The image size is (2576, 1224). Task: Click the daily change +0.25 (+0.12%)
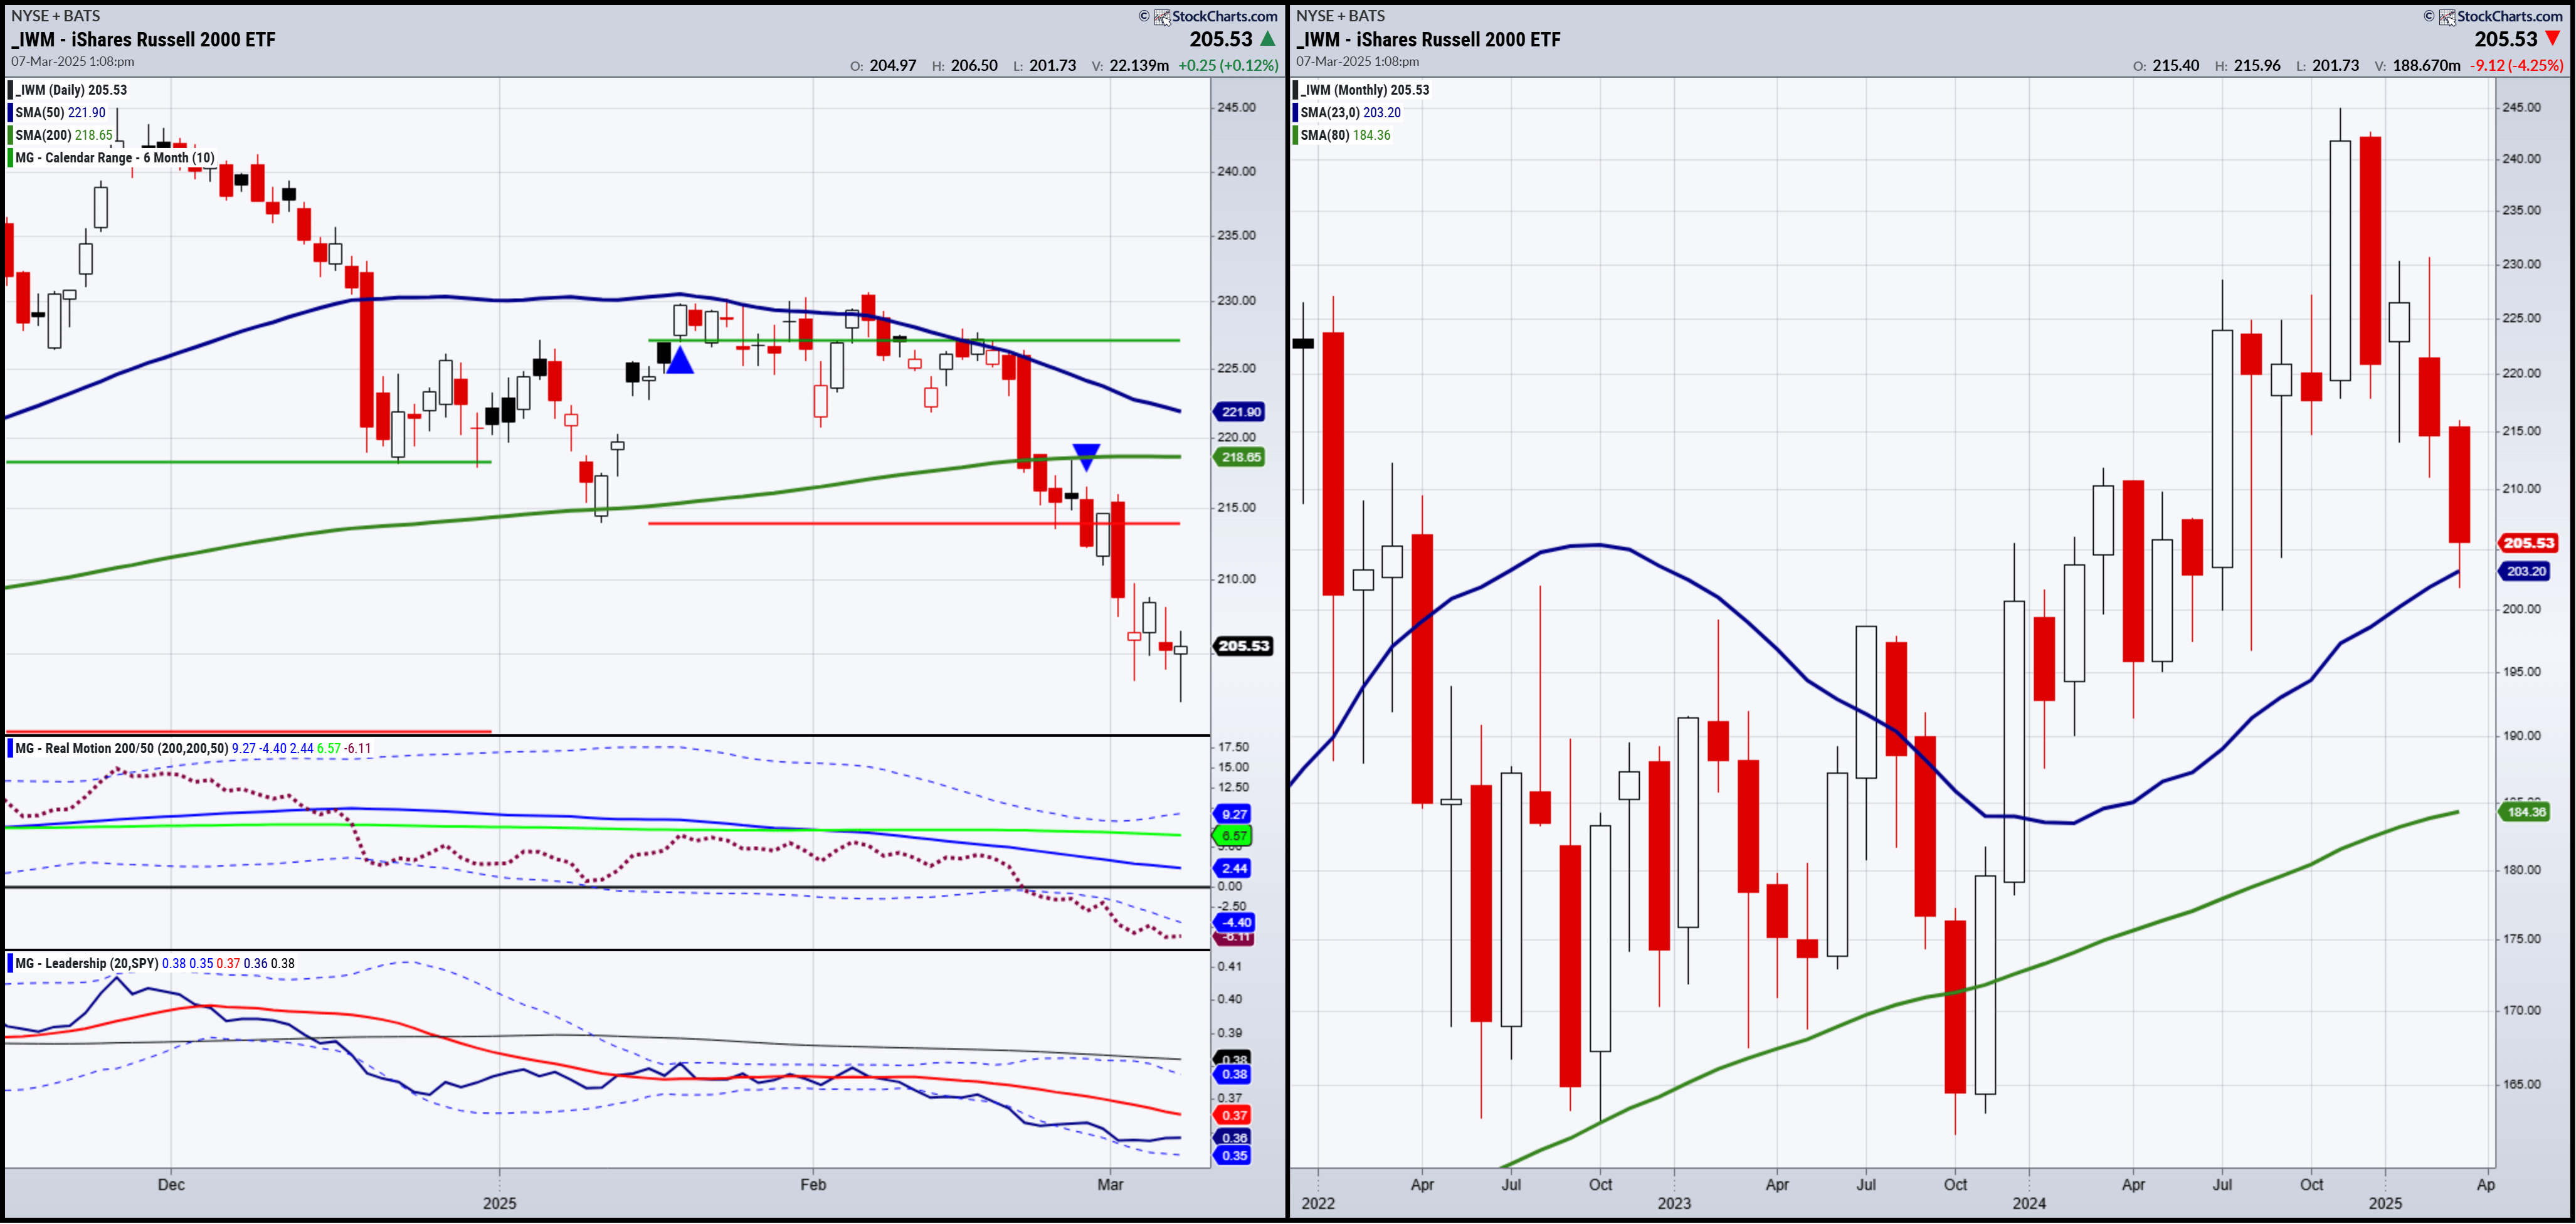point(1228,65)
